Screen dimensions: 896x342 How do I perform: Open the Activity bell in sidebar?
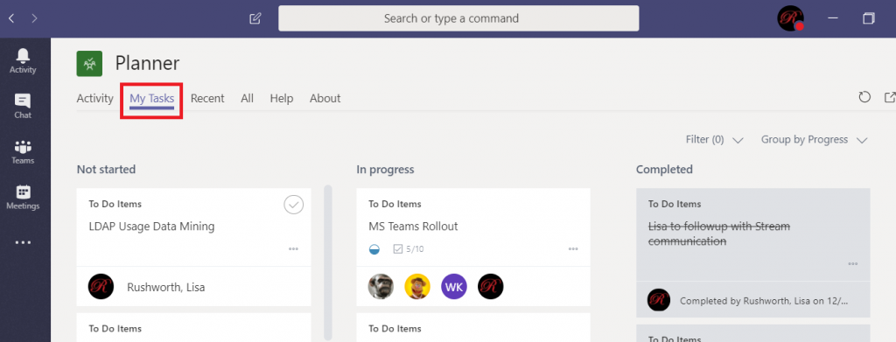(23, 61)
